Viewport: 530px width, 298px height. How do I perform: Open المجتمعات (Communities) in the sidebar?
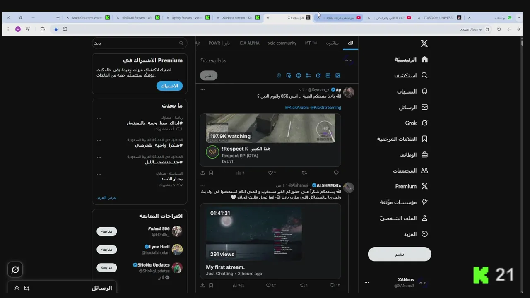click(410, 171)
